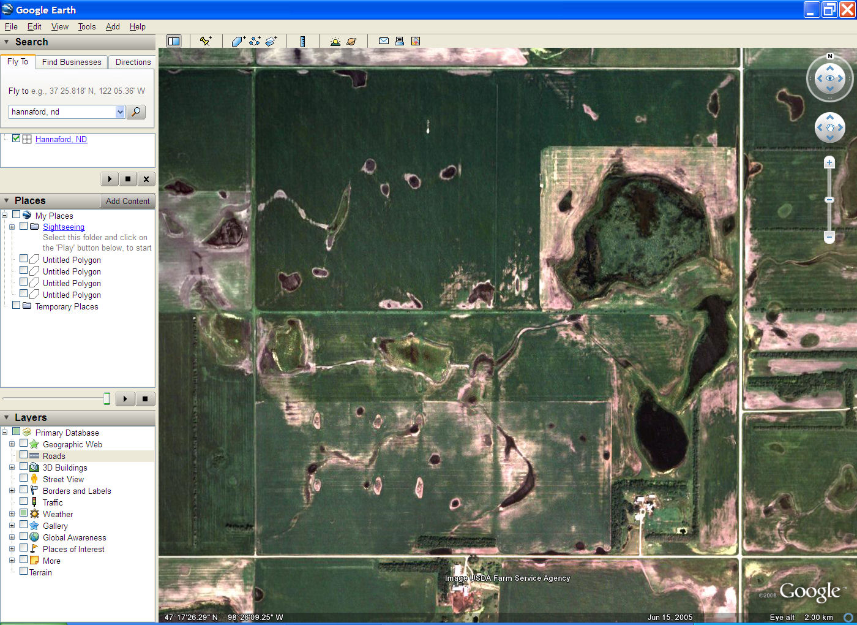Collapse the Search panel triangle

pos(7,42)
